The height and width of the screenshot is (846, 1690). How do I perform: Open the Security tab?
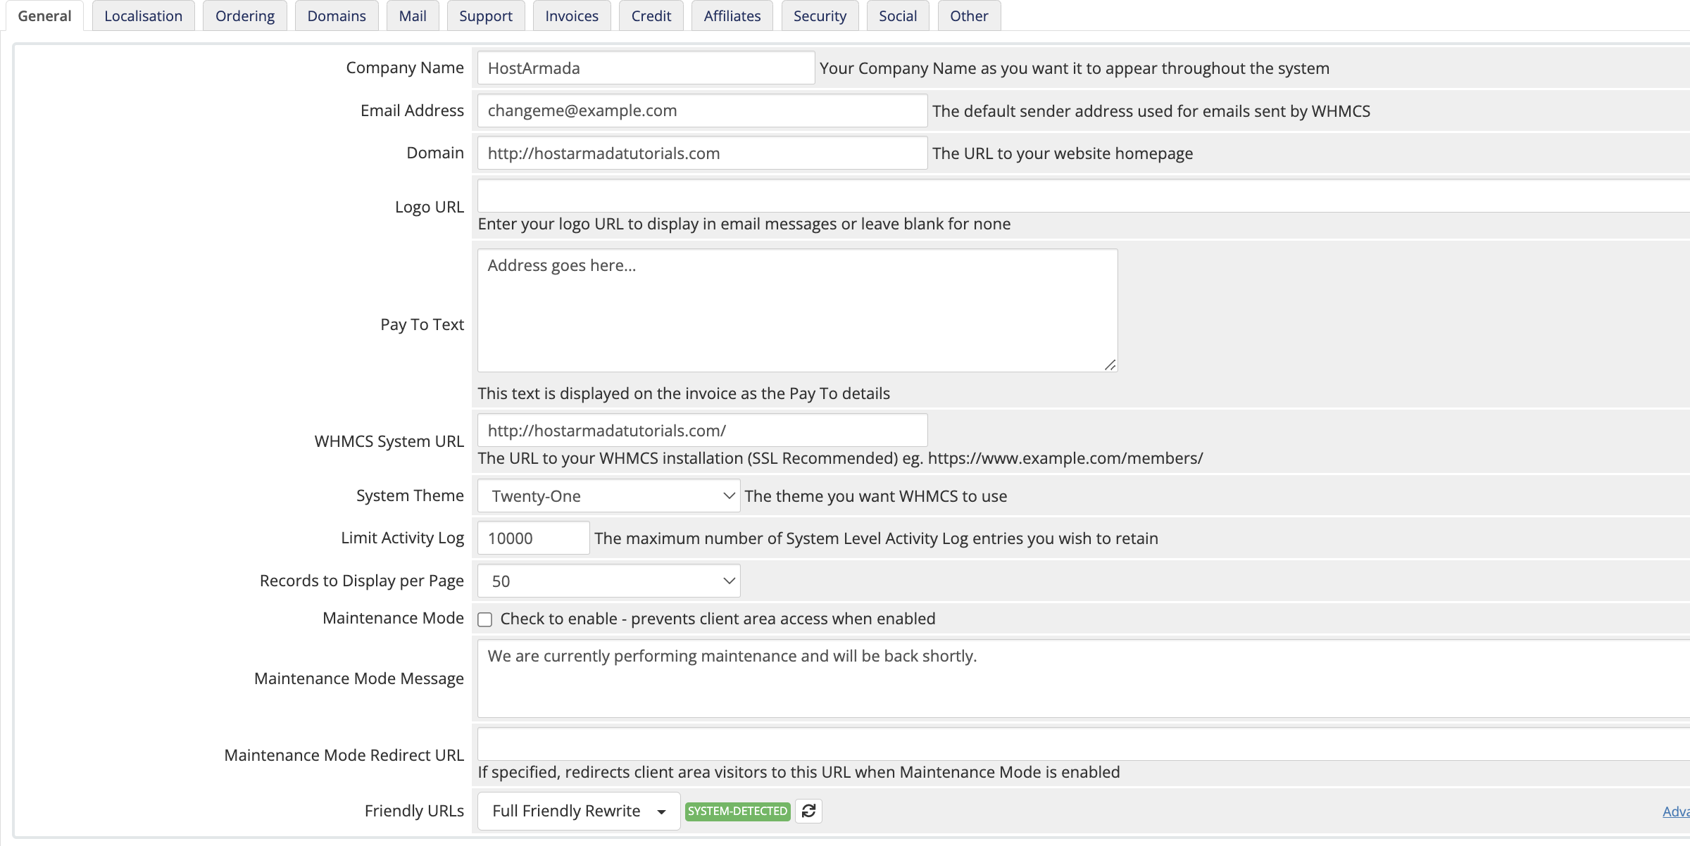[x=820, y=15]
